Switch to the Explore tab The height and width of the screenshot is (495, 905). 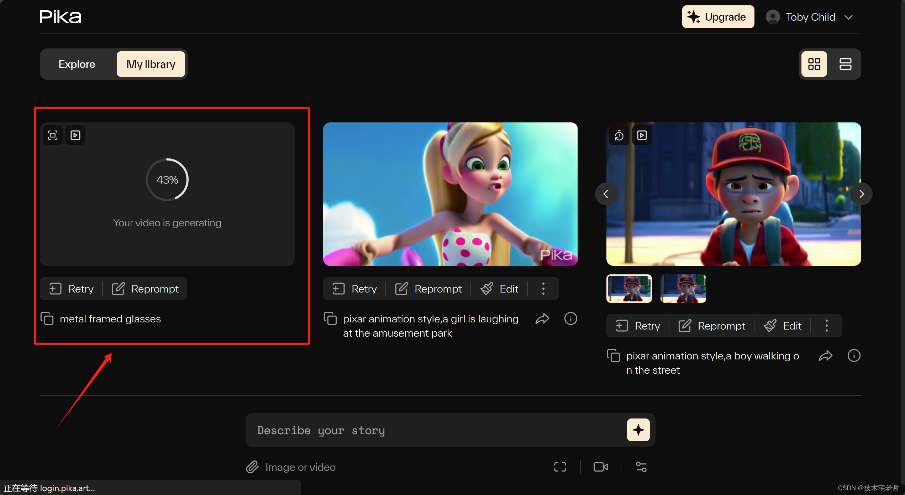77,64
